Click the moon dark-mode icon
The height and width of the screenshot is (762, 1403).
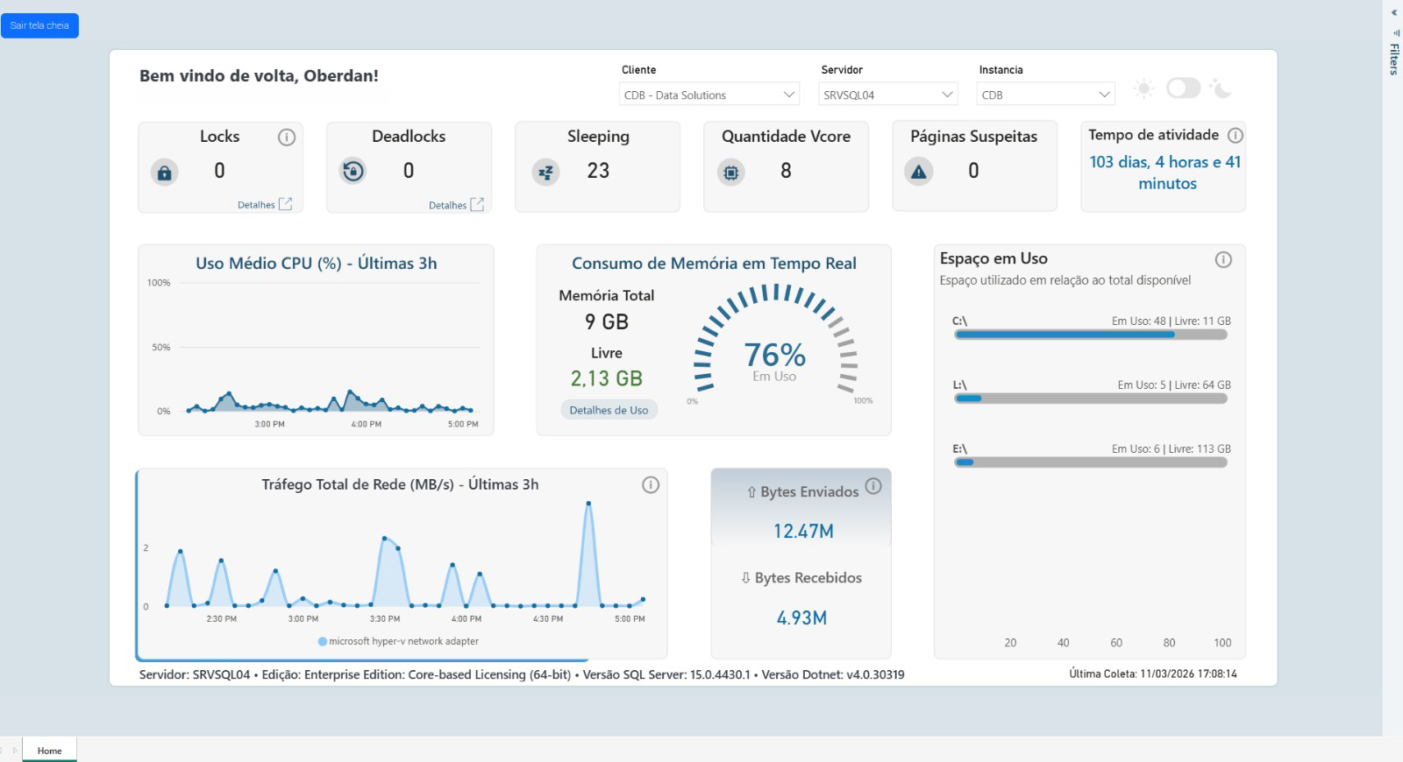(x=1220, y=88)
